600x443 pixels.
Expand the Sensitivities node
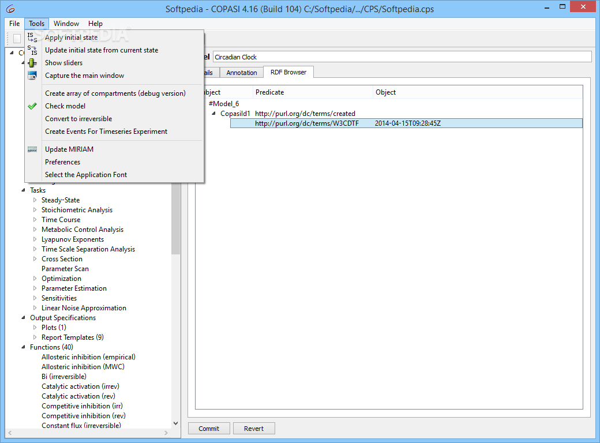(35, 298)
